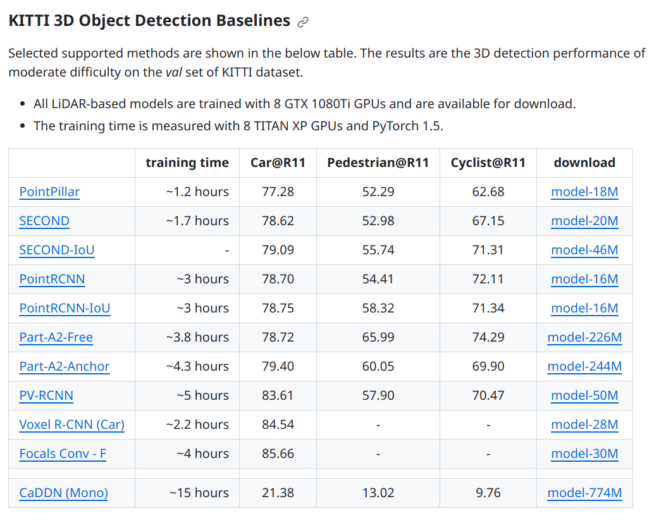Open the SECOND method link
The image size is (654, 525).
tap(44, 221)
